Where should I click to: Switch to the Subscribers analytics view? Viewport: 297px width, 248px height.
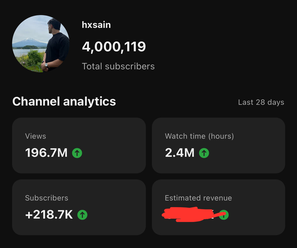(x=79, y=207)
